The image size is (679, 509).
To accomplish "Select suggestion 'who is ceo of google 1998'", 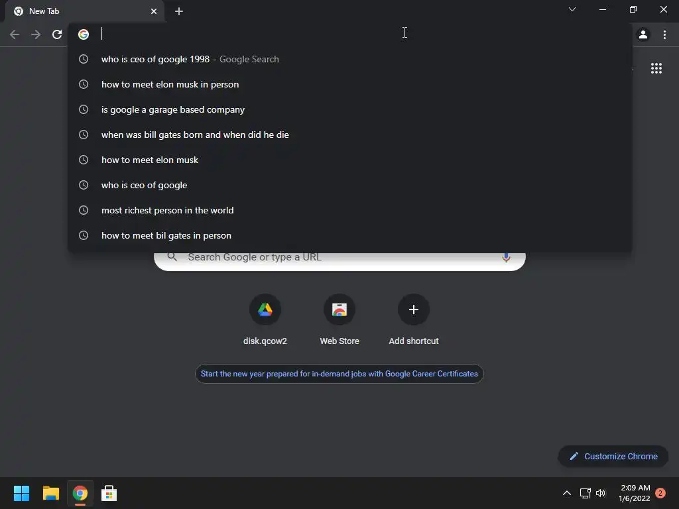I will (x=350, y=59).
